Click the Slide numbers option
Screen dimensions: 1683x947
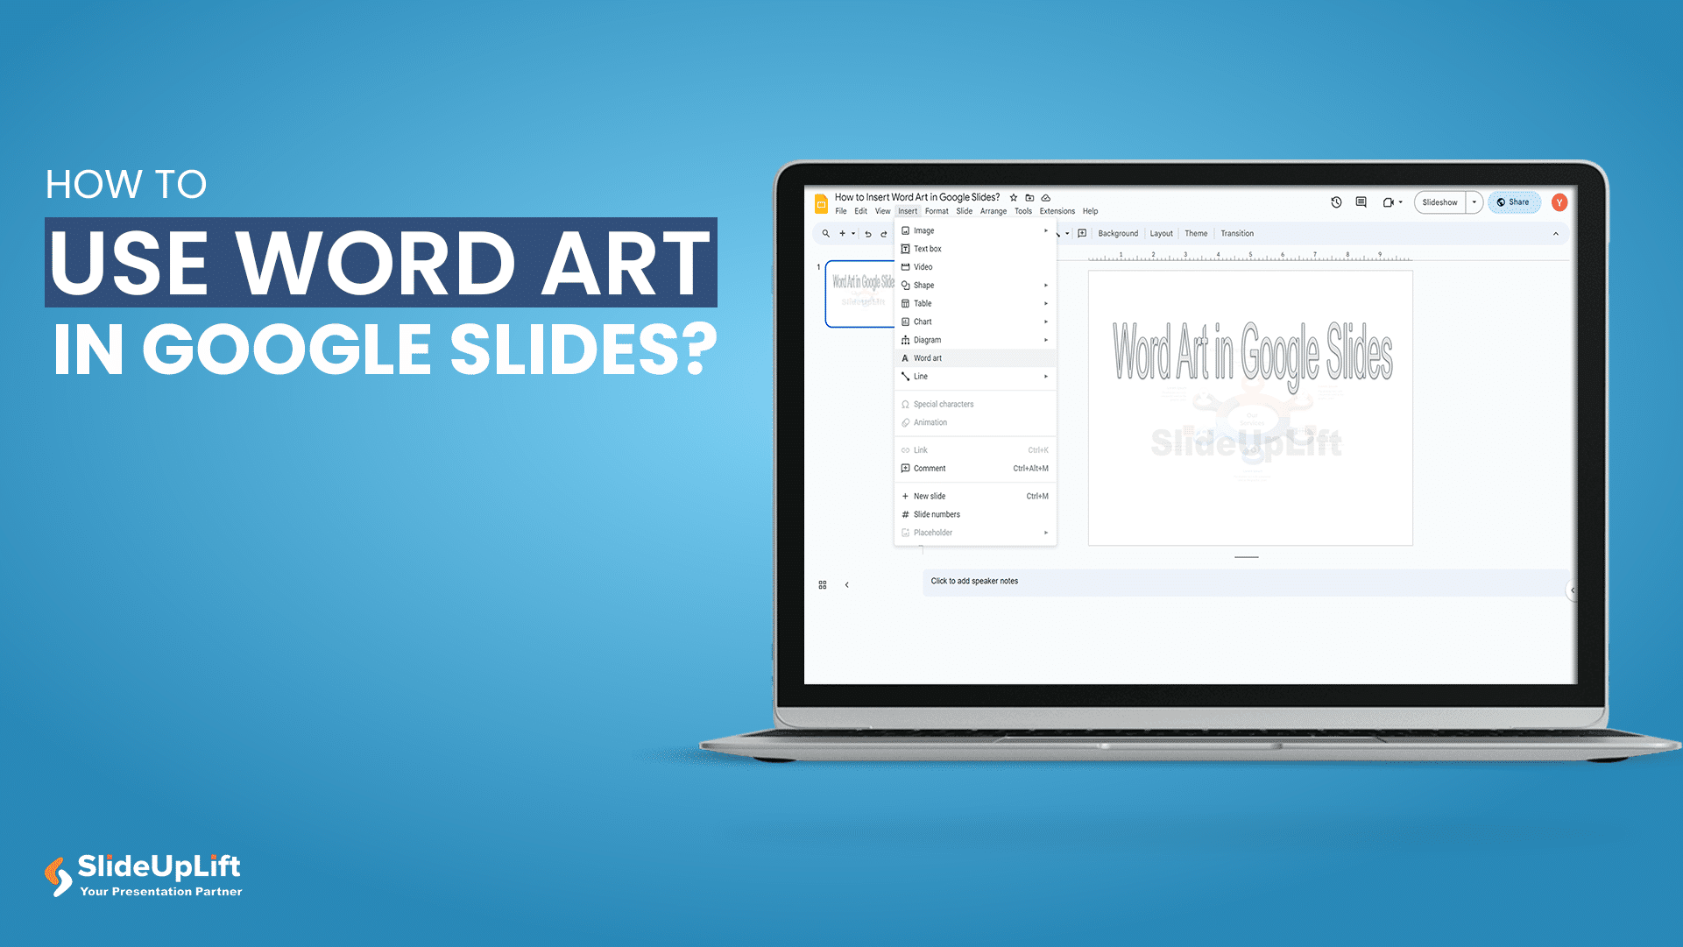pos(937,513)
